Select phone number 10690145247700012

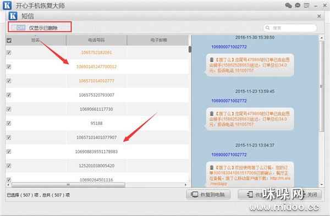(x=96, y=67)
